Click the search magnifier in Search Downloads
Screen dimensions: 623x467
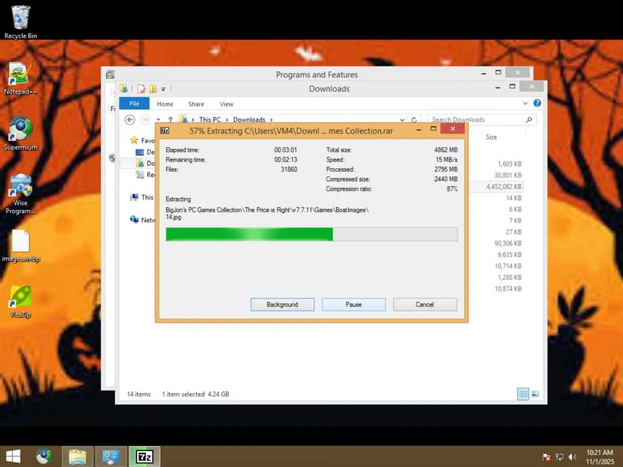pos(529,119)
